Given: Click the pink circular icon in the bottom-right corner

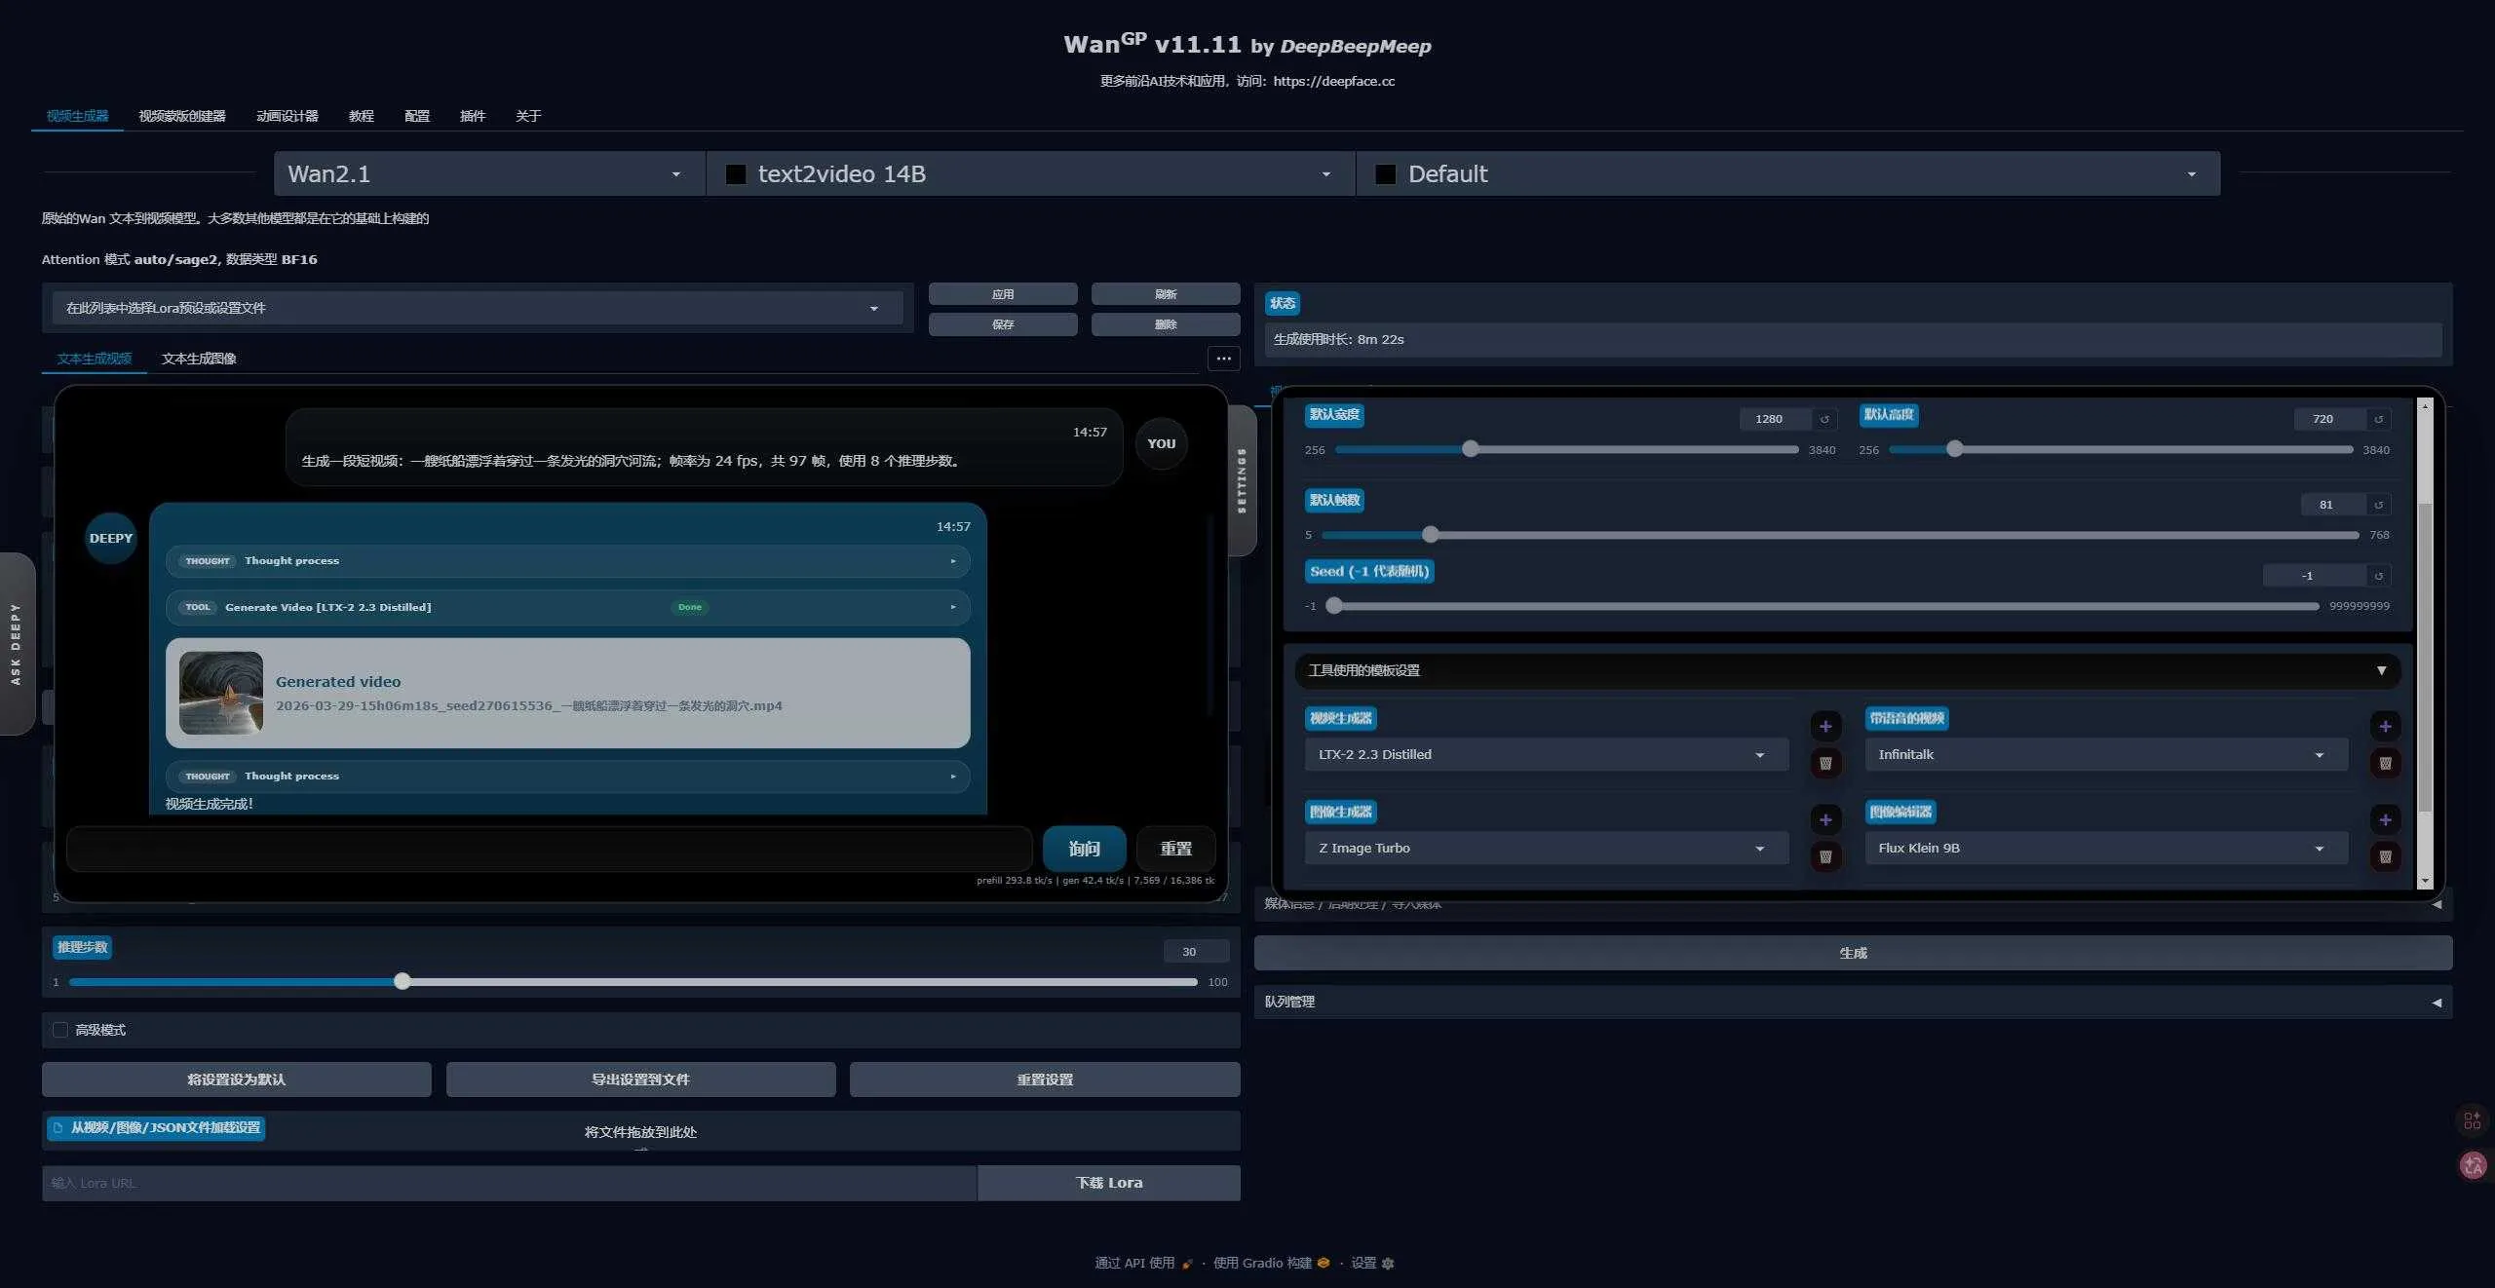Looking at the screenshot, I should [x=2473, y=1166].
